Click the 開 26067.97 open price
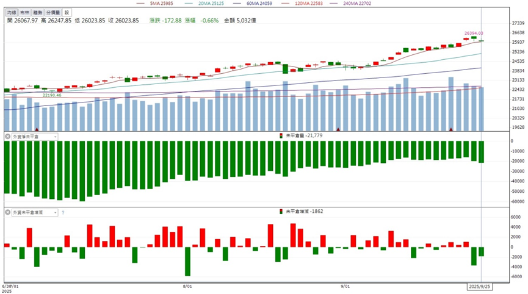This screenshot has height=294, width=528. (x=23, y=21)
